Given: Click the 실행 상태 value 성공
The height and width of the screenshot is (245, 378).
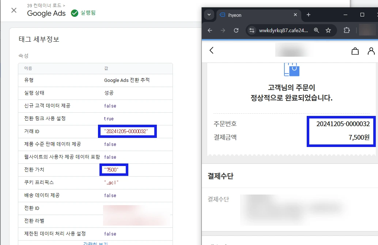Looking at the screenshot, I should click(109, 93).
